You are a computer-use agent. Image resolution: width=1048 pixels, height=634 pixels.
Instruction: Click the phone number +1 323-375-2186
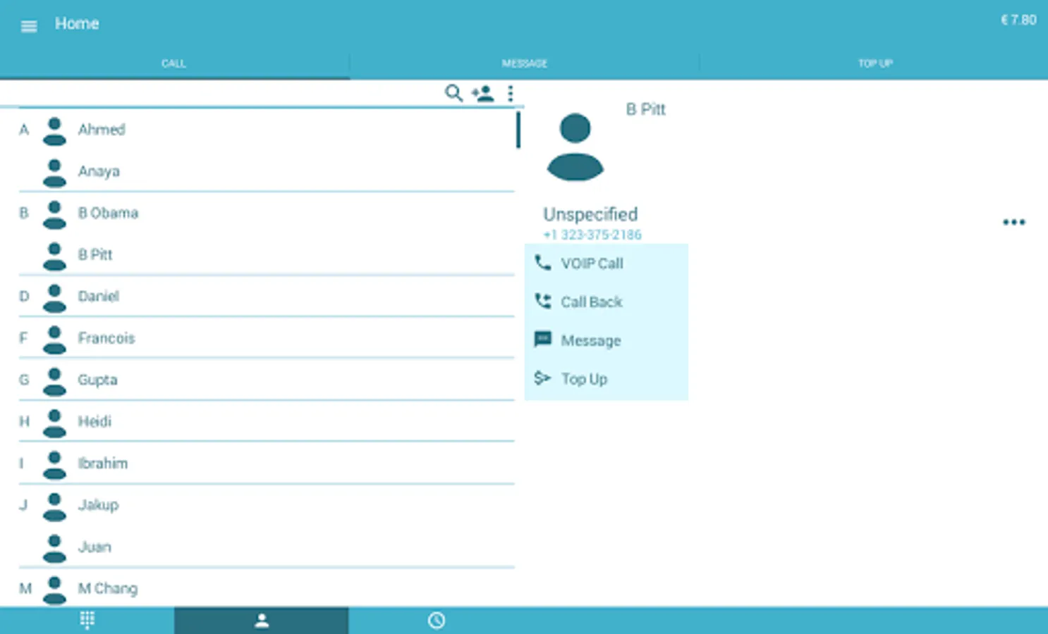[x=592, y=235]
